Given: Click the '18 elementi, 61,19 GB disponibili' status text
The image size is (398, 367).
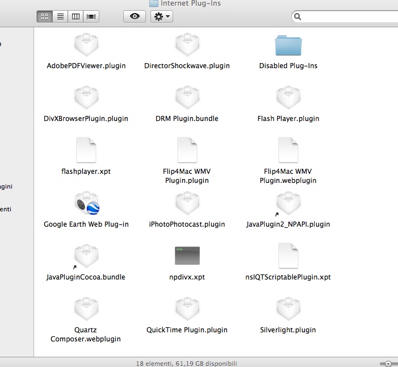Looking at the screenshot, I should [x=187, y=364].
